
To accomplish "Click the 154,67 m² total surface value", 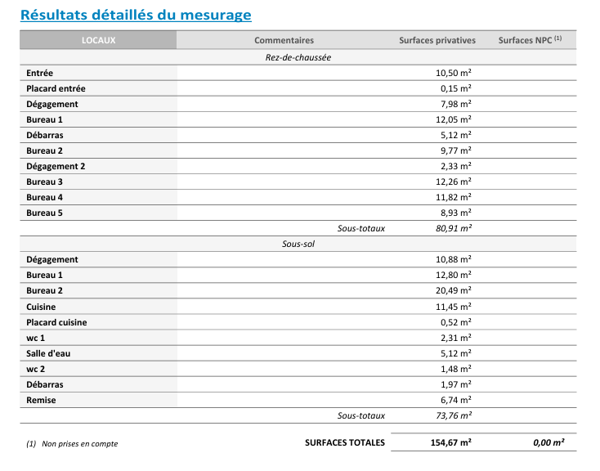I will [x=450, y=442].
